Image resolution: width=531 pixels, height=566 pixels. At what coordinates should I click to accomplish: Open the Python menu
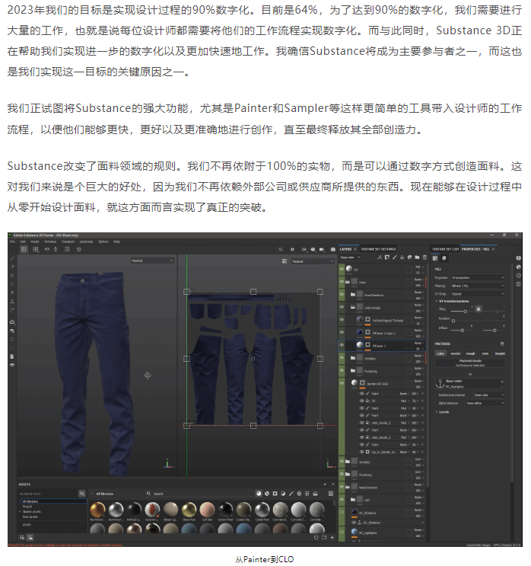pyautogui.click(x=103, y=241)
